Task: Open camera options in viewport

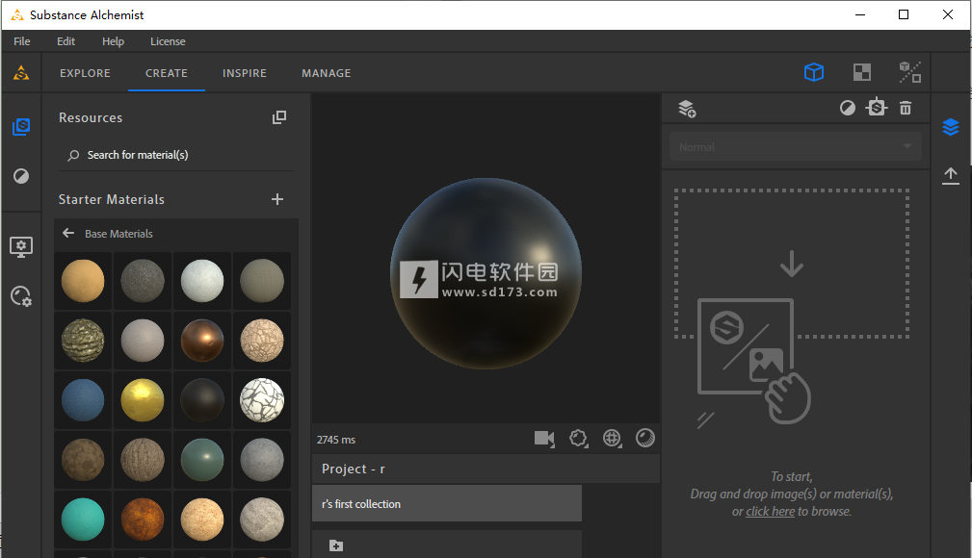Action: point(544,439)
